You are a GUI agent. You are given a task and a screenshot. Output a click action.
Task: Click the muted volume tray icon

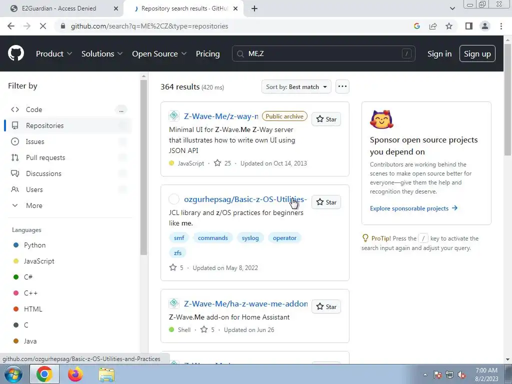coord(461,375)
